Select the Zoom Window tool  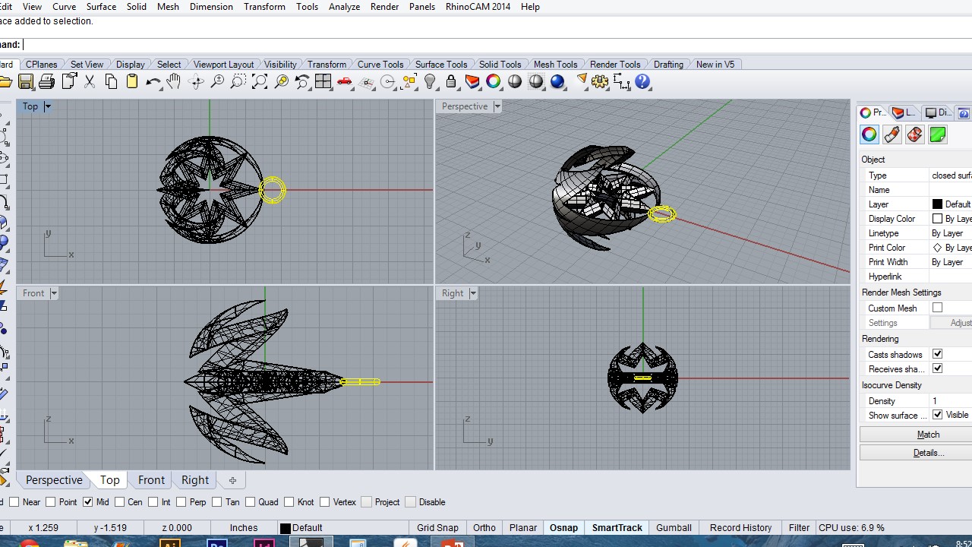tap(238, 82)
